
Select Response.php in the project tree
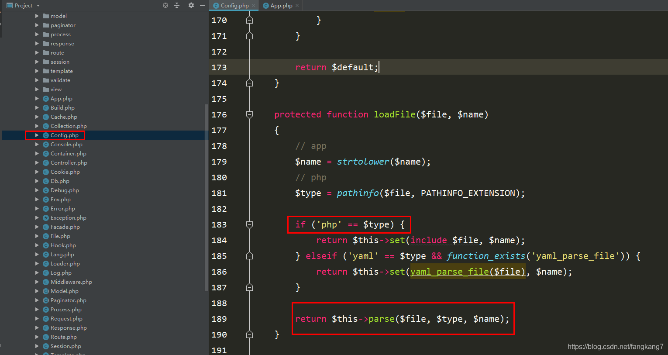[69, 328]
